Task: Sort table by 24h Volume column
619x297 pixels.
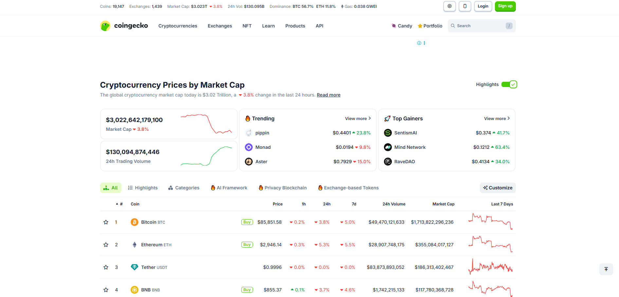Action: click(394, 204)
